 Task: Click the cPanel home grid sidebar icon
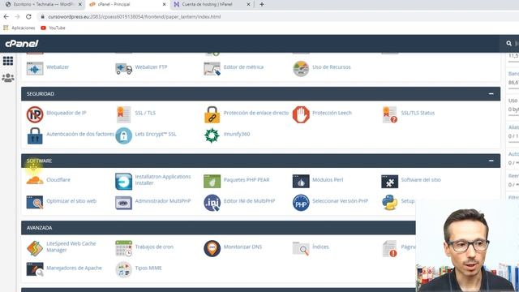[x=8, y=61]
